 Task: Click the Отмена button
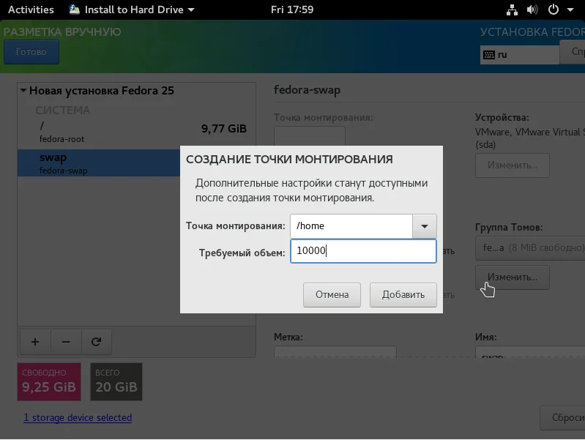coord(332,295)
